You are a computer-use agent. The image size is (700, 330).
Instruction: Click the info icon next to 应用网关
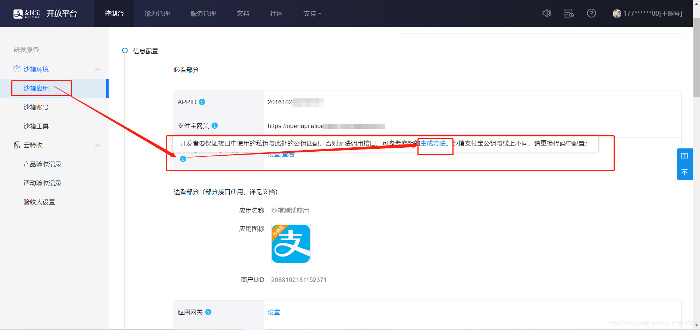click(208, 312)
